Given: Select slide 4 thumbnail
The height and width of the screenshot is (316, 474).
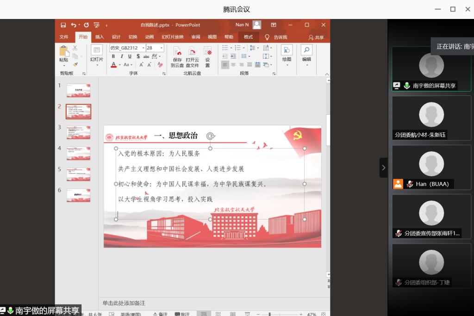Looking at the screenshot, I should click(78, 153).
